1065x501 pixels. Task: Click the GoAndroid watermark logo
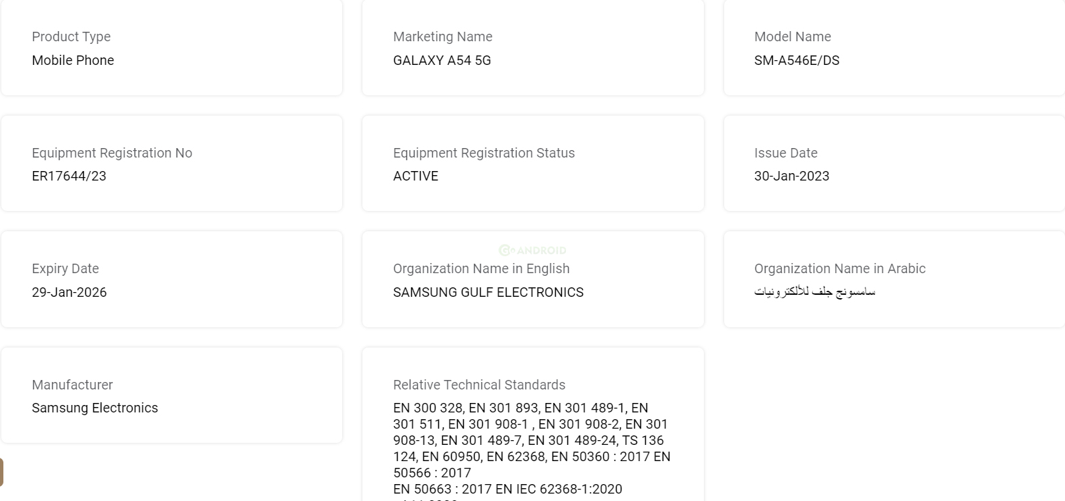(x=532, y=250)
